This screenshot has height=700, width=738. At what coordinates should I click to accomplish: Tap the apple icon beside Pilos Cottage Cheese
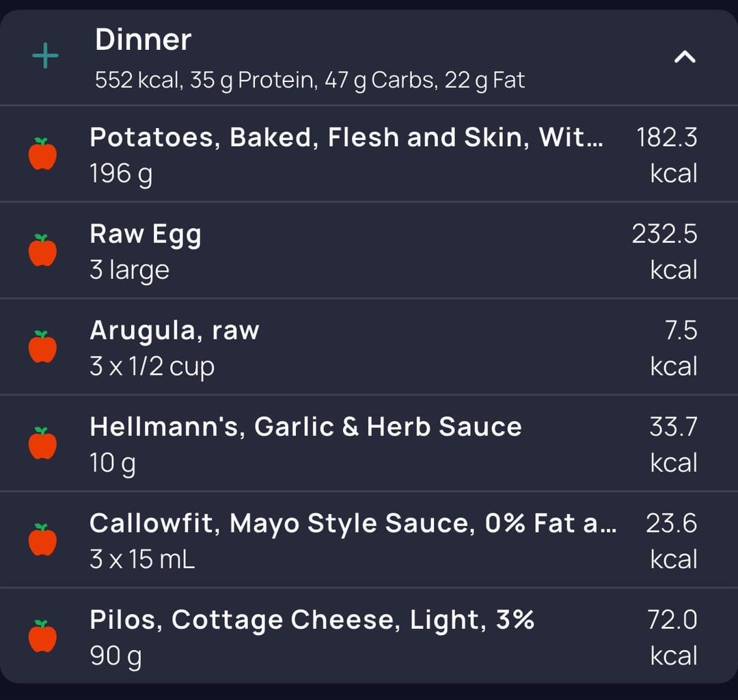coord(43,636)
